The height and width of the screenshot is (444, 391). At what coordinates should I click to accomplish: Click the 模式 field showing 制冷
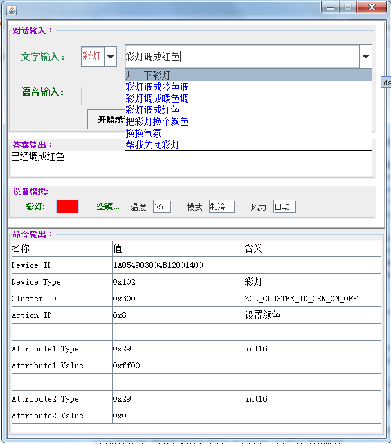(222, 206)
